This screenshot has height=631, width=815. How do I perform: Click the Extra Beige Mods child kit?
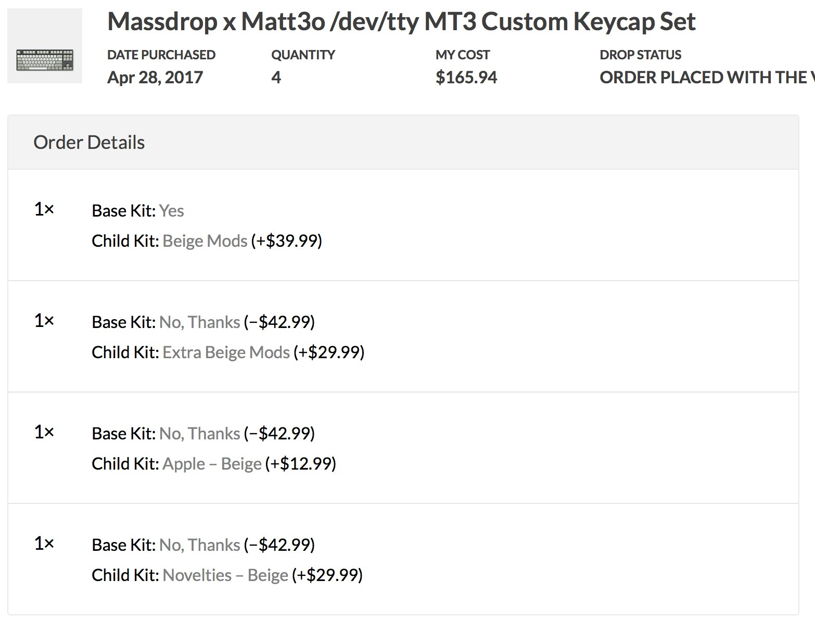pyautogui.click(x=226, y=352)
